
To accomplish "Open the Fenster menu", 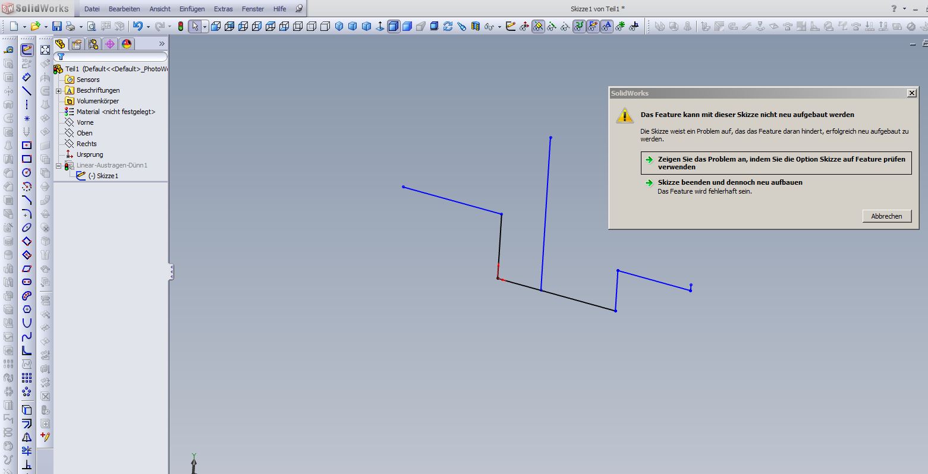I will (x=253, y=9).
